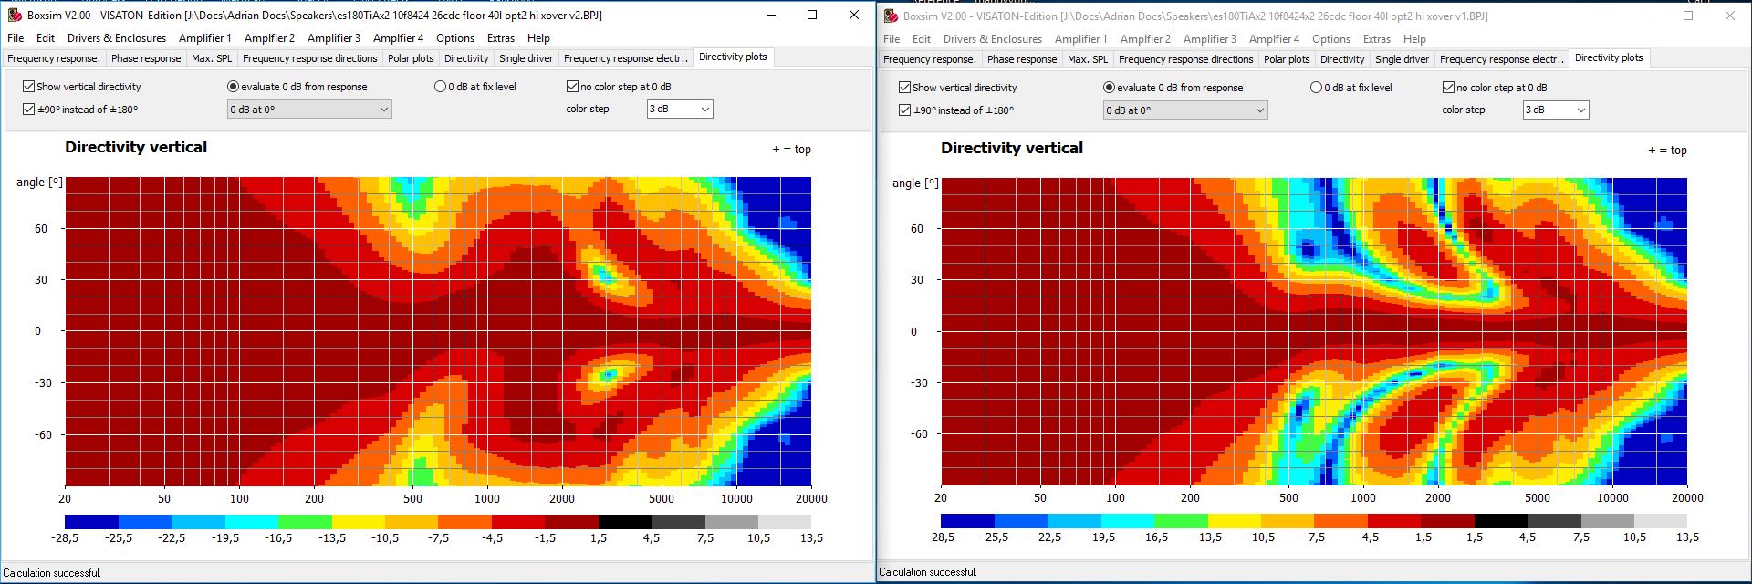The width and height of the screenshot is (1752, 584).
Task: Open the 0 dB at 0° dropdown, left window
Action: click(309, 109)
